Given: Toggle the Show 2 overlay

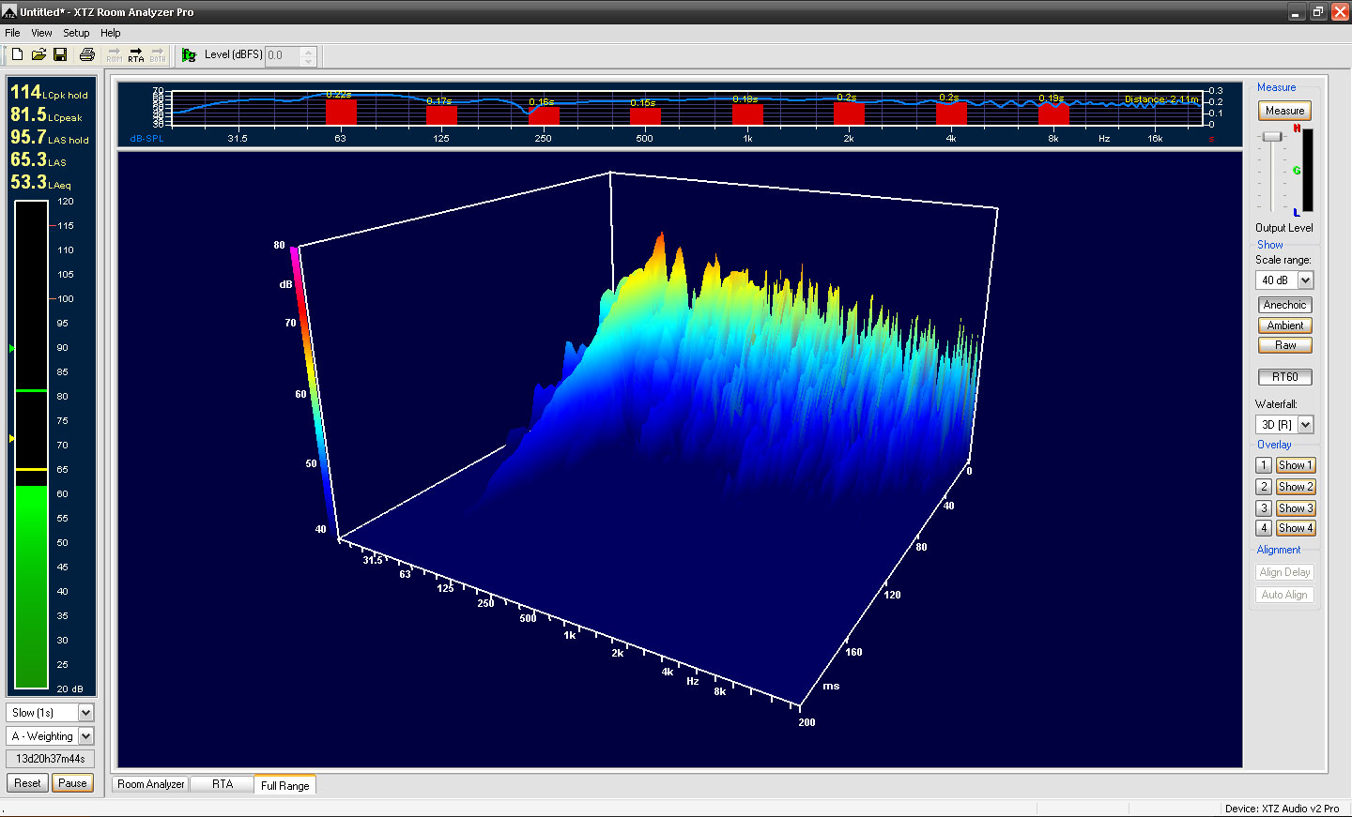Looking at the screenshot, I should (x=1295, y=487).
